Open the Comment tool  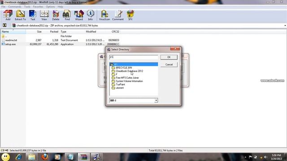pos(117,15)
